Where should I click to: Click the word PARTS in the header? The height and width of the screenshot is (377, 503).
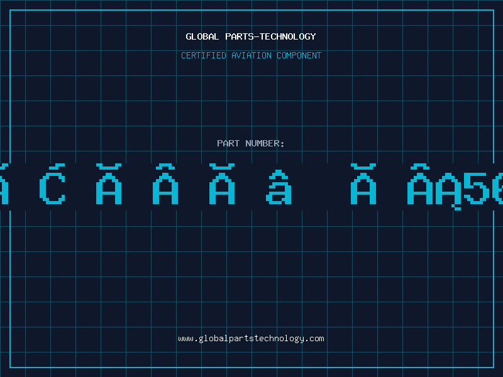239,36
